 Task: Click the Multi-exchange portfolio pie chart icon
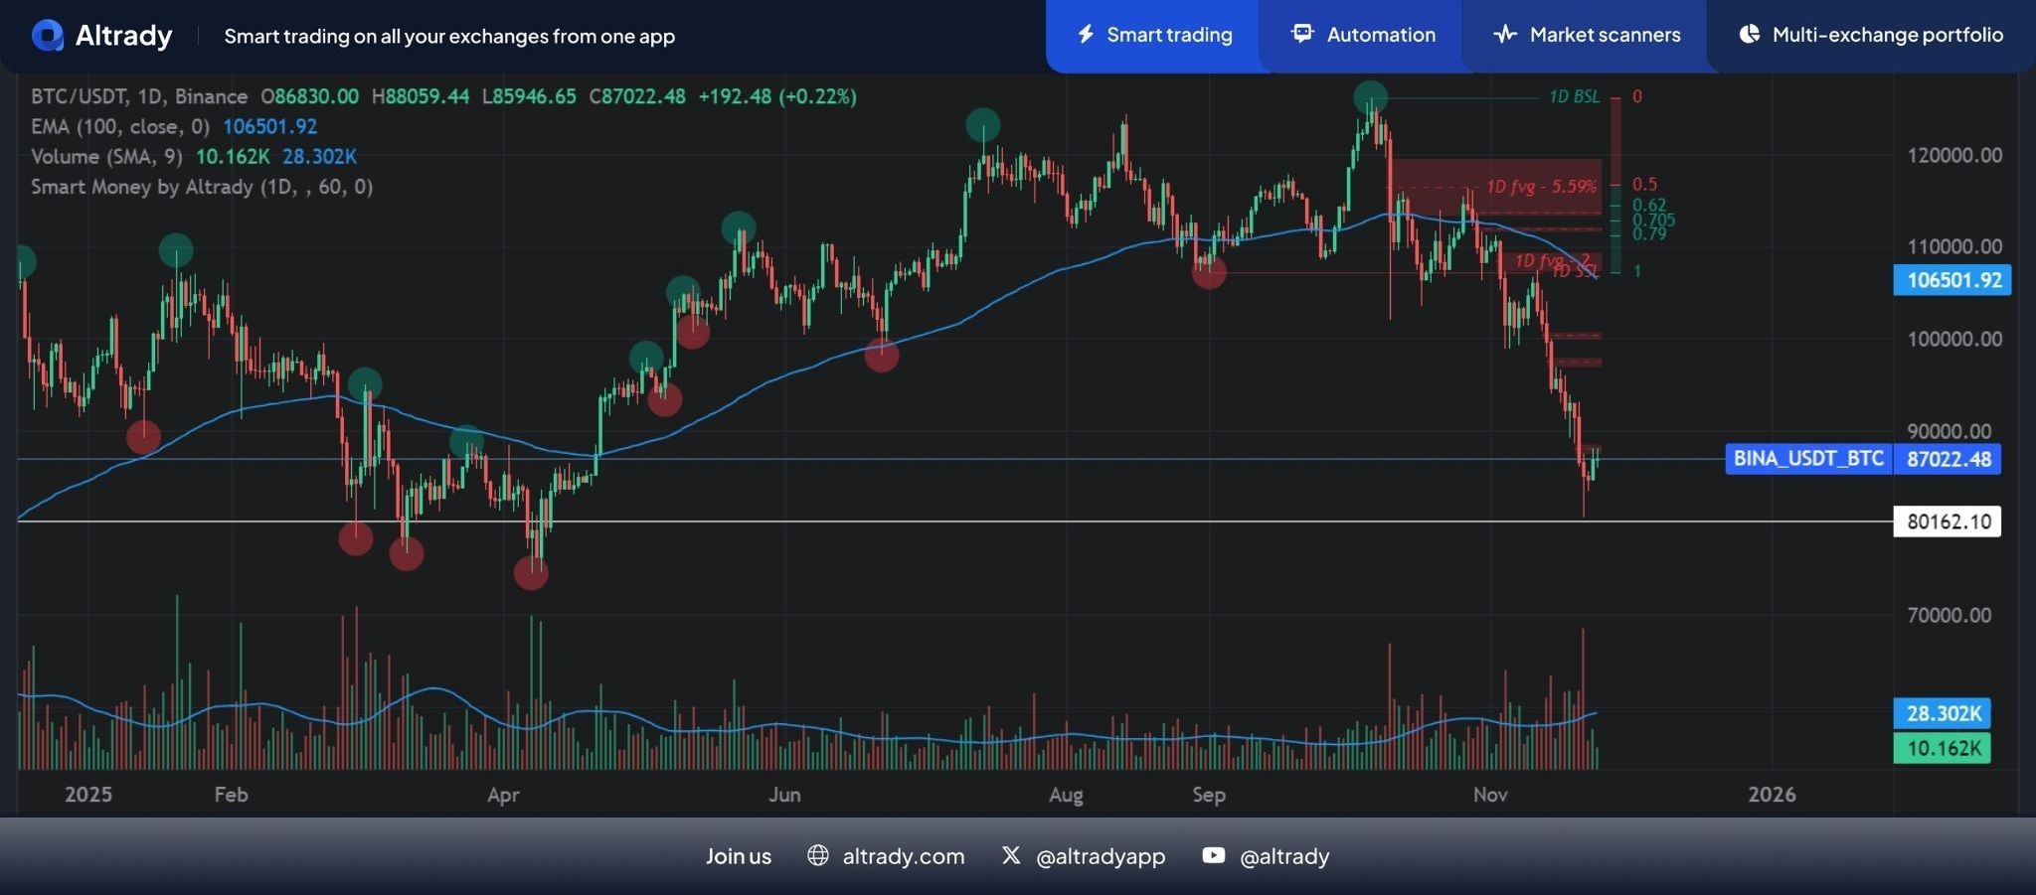(1749, 35)
